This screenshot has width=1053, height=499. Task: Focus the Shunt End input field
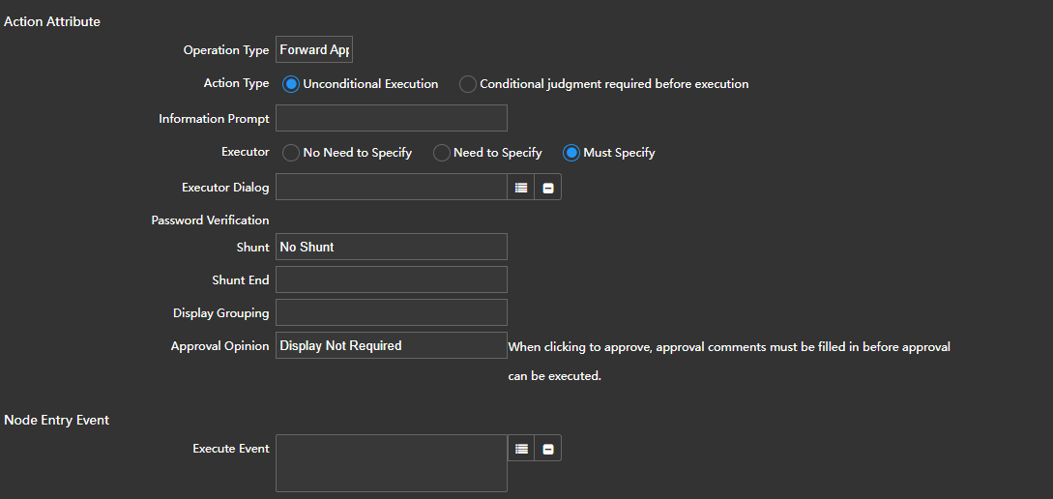(x=391, y=280)
